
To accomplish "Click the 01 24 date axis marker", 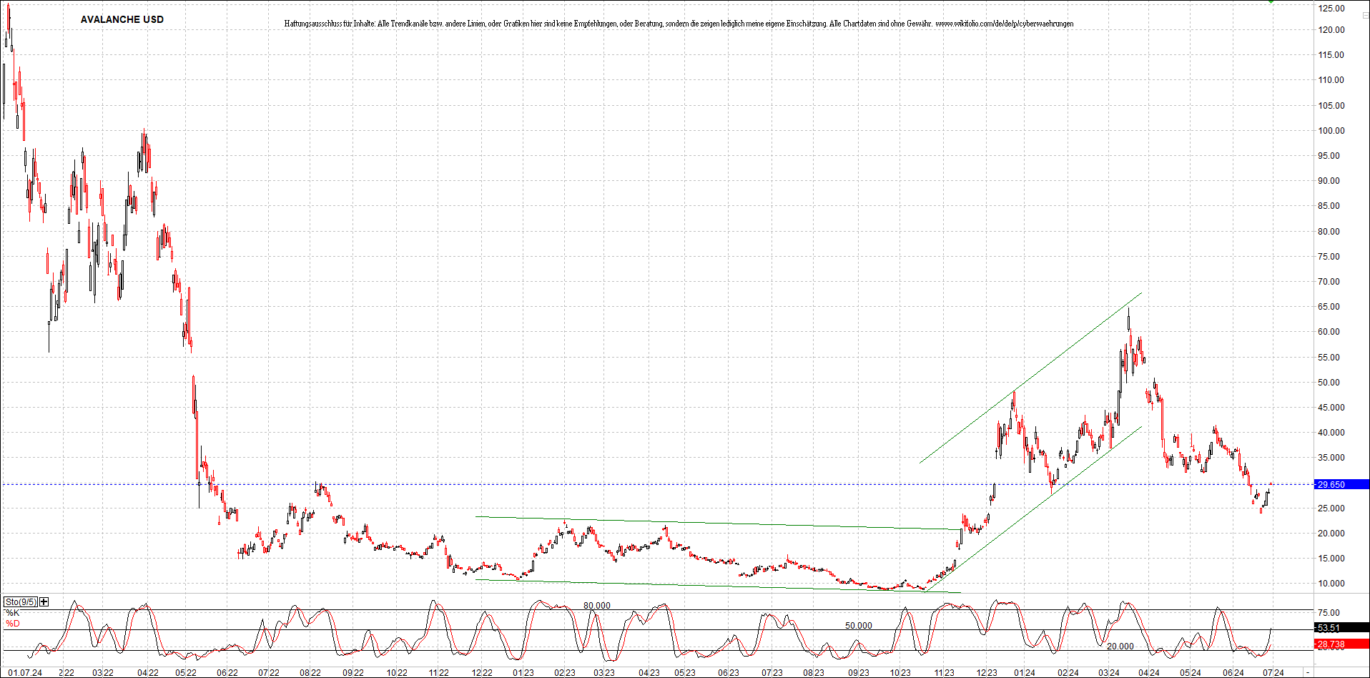I will 1025,673.
